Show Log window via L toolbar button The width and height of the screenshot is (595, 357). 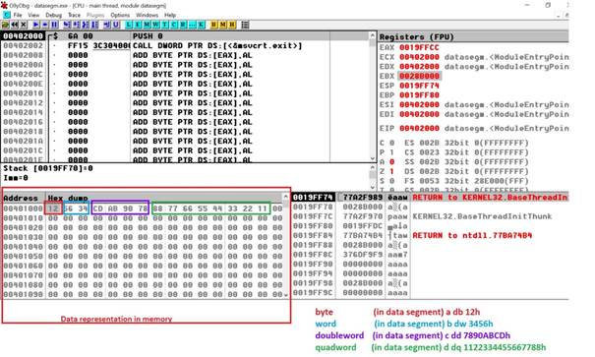tap(129, 25)
